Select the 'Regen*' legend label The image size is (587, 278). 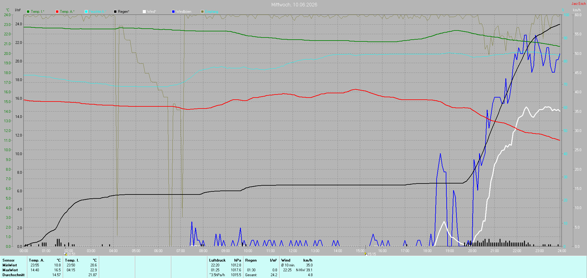coord(124,12)
